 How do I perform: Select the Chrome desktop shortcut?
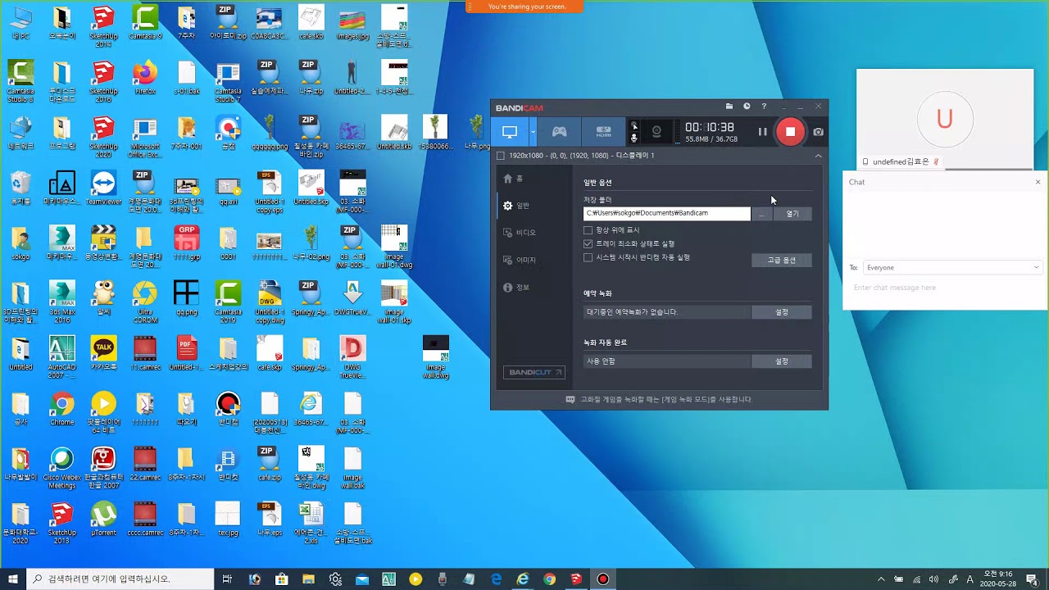coord(62,408)
